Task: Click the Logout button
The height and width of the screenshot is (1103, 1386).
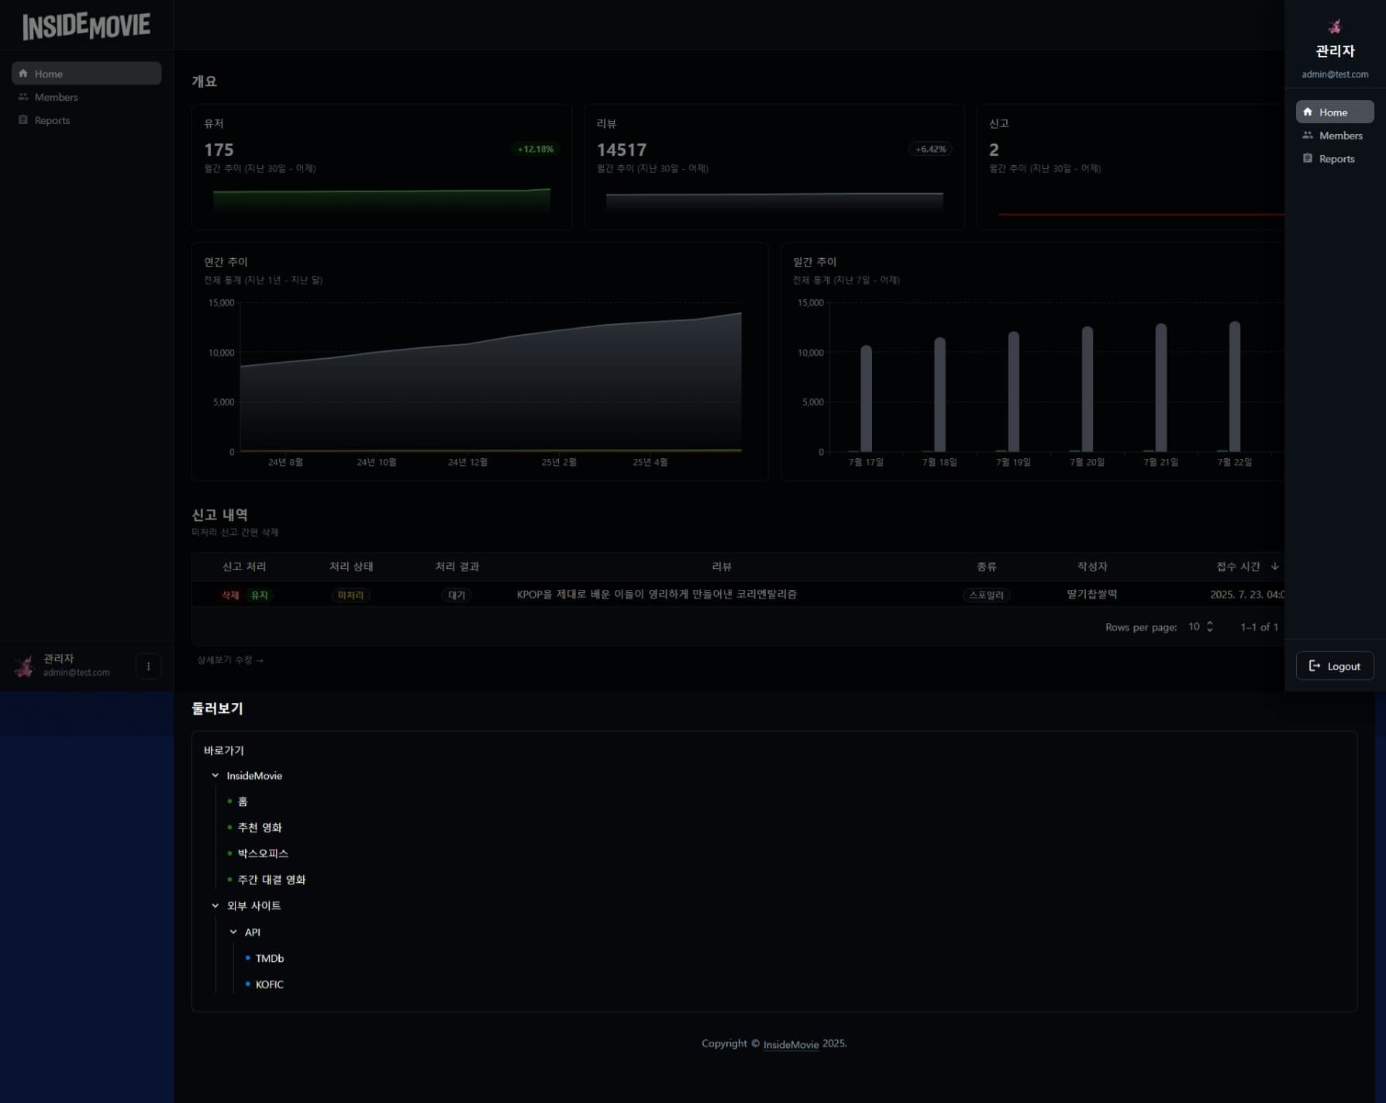Action: [1334, 666]
